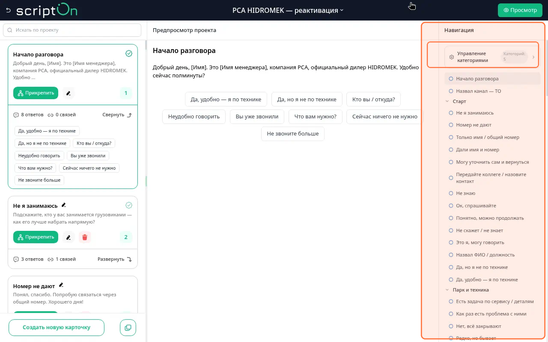548x342 pixels.
Task: Click the 8 ответов counter
Action: coord(29,115)
